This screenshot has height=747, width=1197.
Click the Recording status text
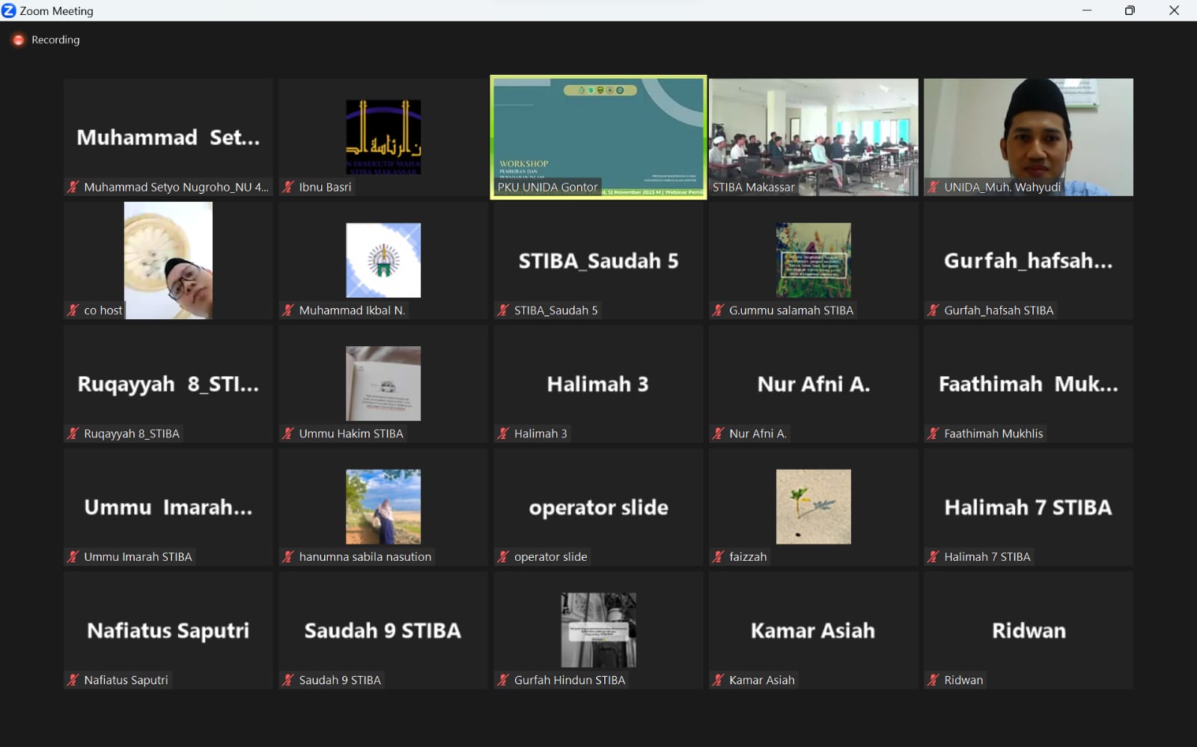(55, 40)
